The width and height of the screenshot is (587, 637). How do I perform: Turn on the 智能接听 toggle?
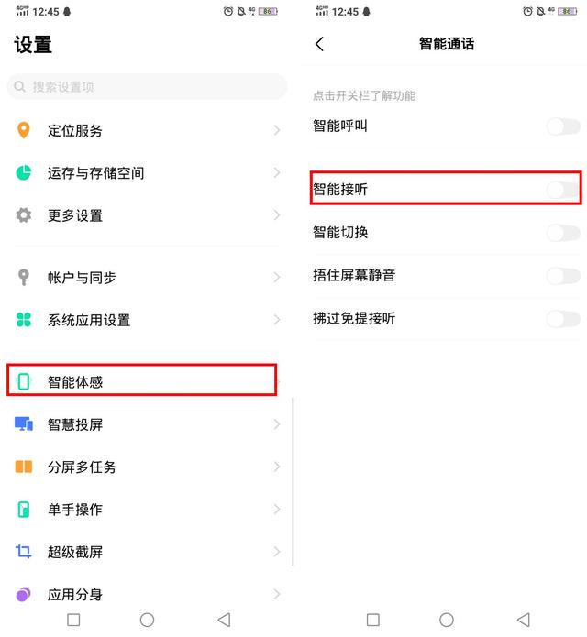pos(563,190)
